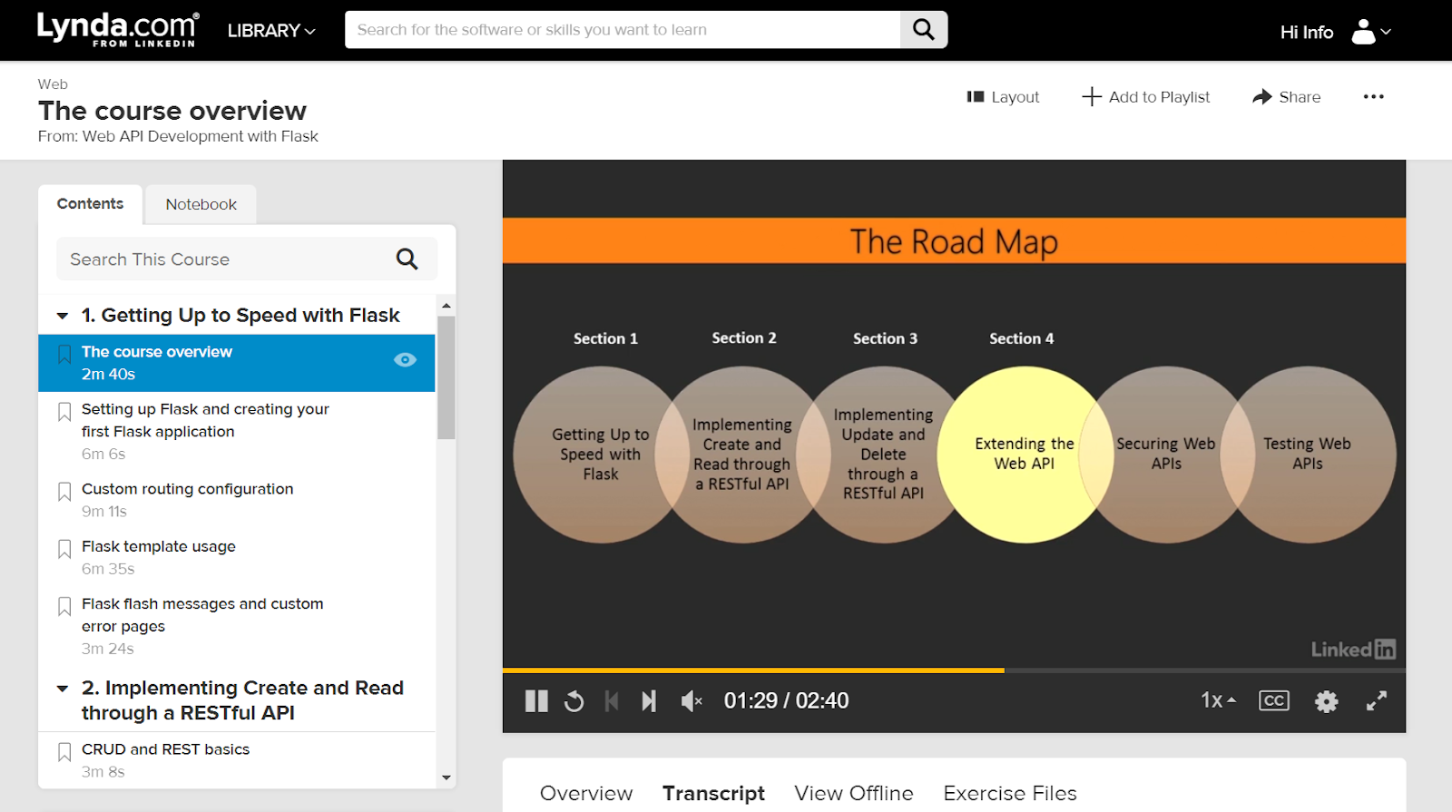Bookmark 'Custom routing configuration' video
Image resolution: width=1452 pixels, height=812 pixels.
point(64,492)
